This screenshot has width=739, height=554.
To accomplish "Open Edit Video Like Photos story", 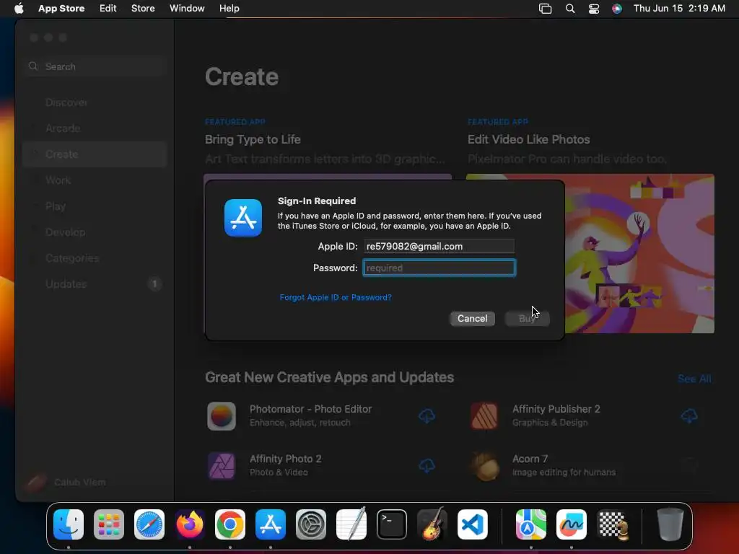I will click(528, 139).
